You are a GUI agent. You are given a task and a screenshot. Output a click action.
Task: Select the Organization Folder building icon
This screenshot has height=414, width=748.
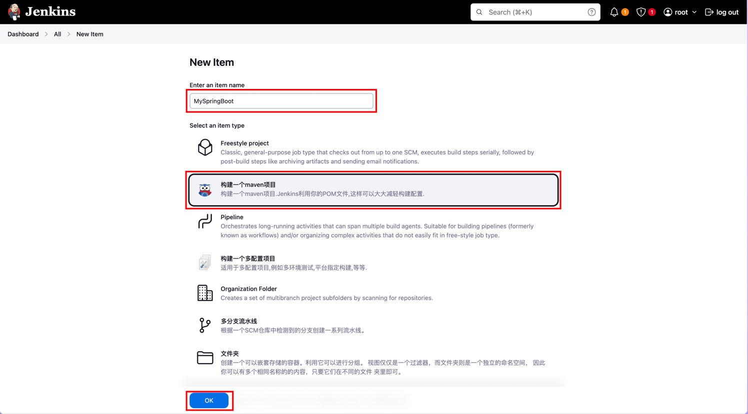(205, 293)
